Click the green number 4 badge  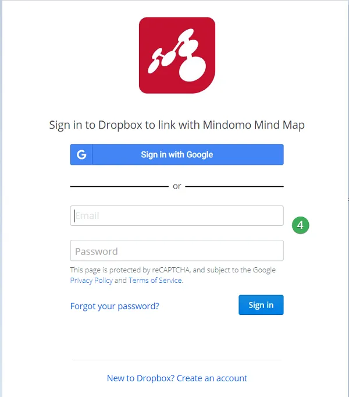[x=300, y=225]
